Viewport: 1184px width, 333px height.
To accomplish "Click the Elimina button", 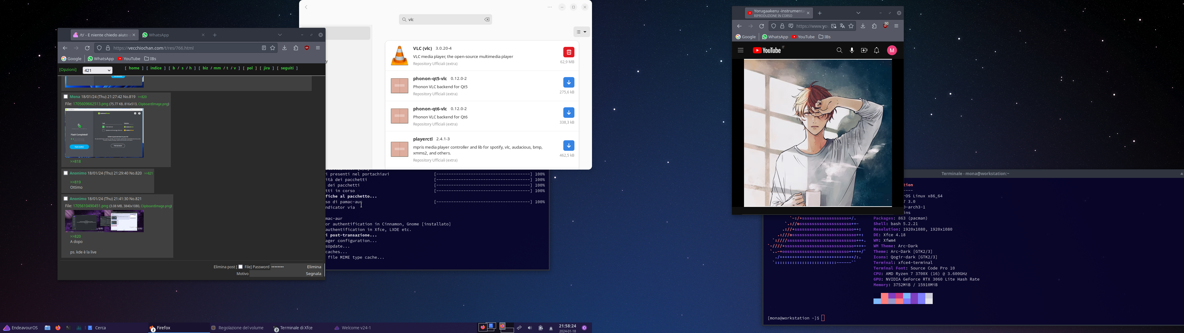I will (x=314, y=267).
